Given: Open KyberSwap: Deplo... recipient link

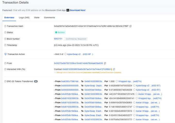Looking at the screenshot, I should click(94, 86).
